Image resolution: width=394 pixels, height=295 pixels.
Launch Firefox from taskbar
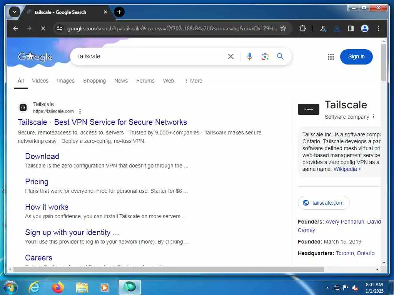58,287
